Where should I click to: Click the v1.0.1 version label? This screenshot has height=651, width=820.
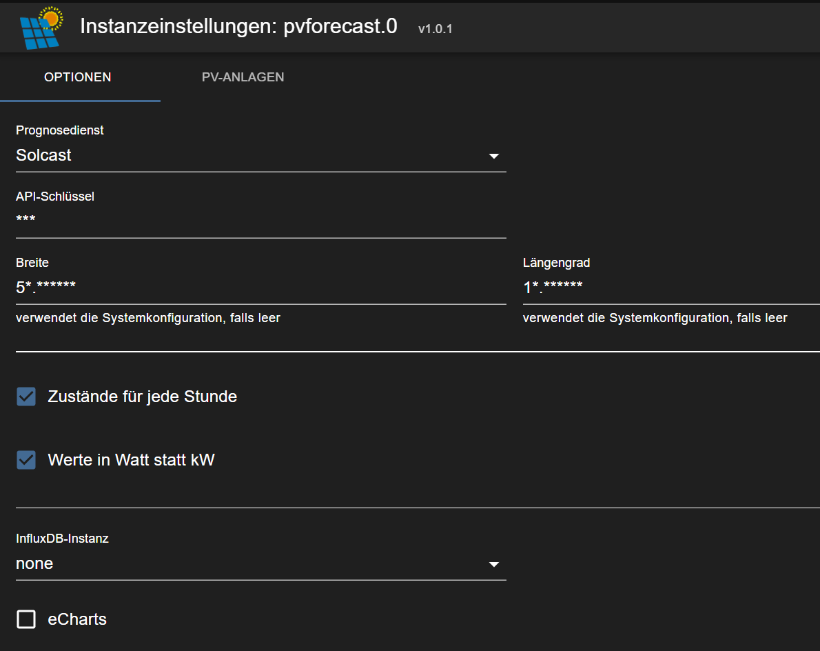(435, 29)
